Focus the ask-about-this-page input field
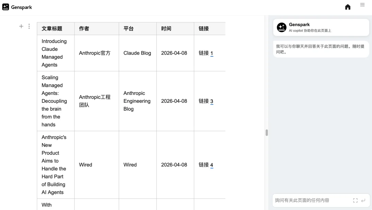The width and height of the screenshot is (372, 210). (313, 200)
